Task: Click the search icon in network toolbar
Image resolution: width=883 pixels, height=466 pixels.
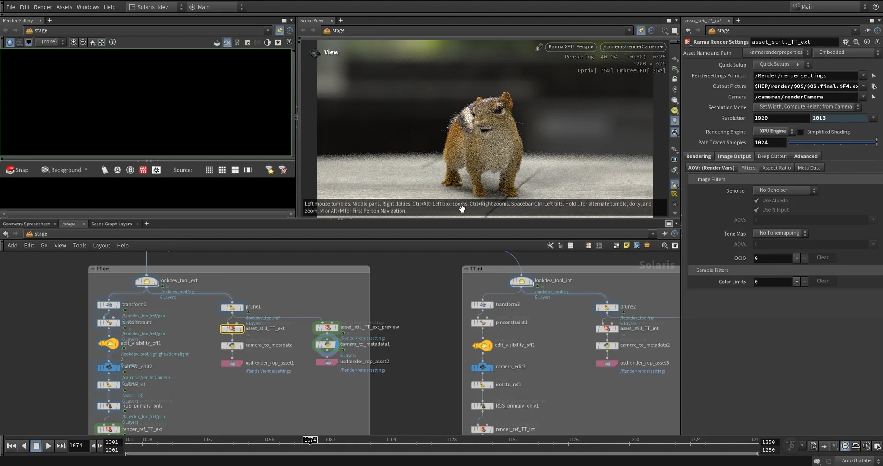Action: pos(665,246)
